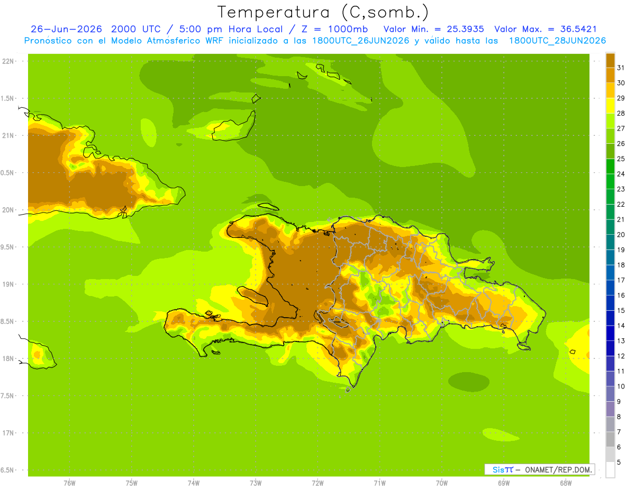Click the "7" color scale label

pos(619,432)
